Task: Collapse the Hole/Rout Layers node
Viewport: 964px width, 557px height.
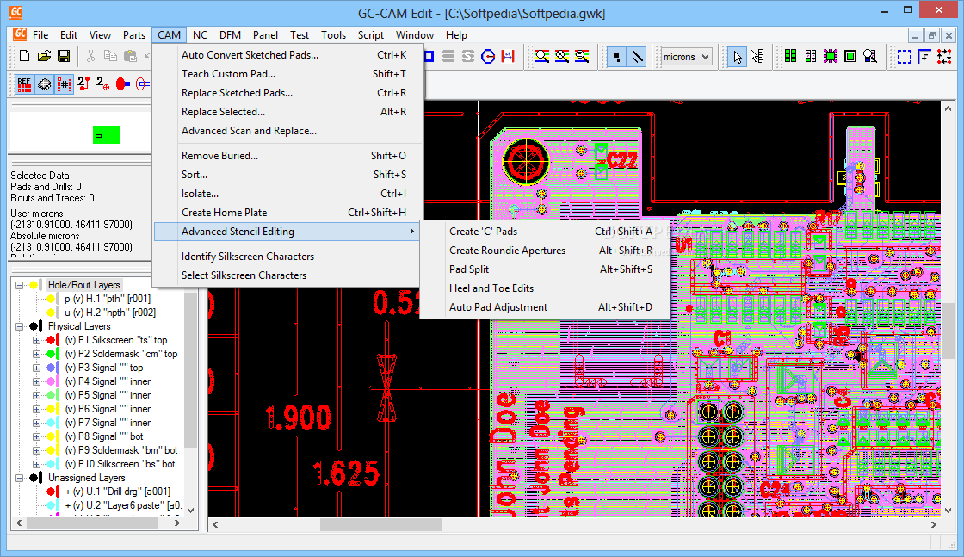Action: click(19, 285)
